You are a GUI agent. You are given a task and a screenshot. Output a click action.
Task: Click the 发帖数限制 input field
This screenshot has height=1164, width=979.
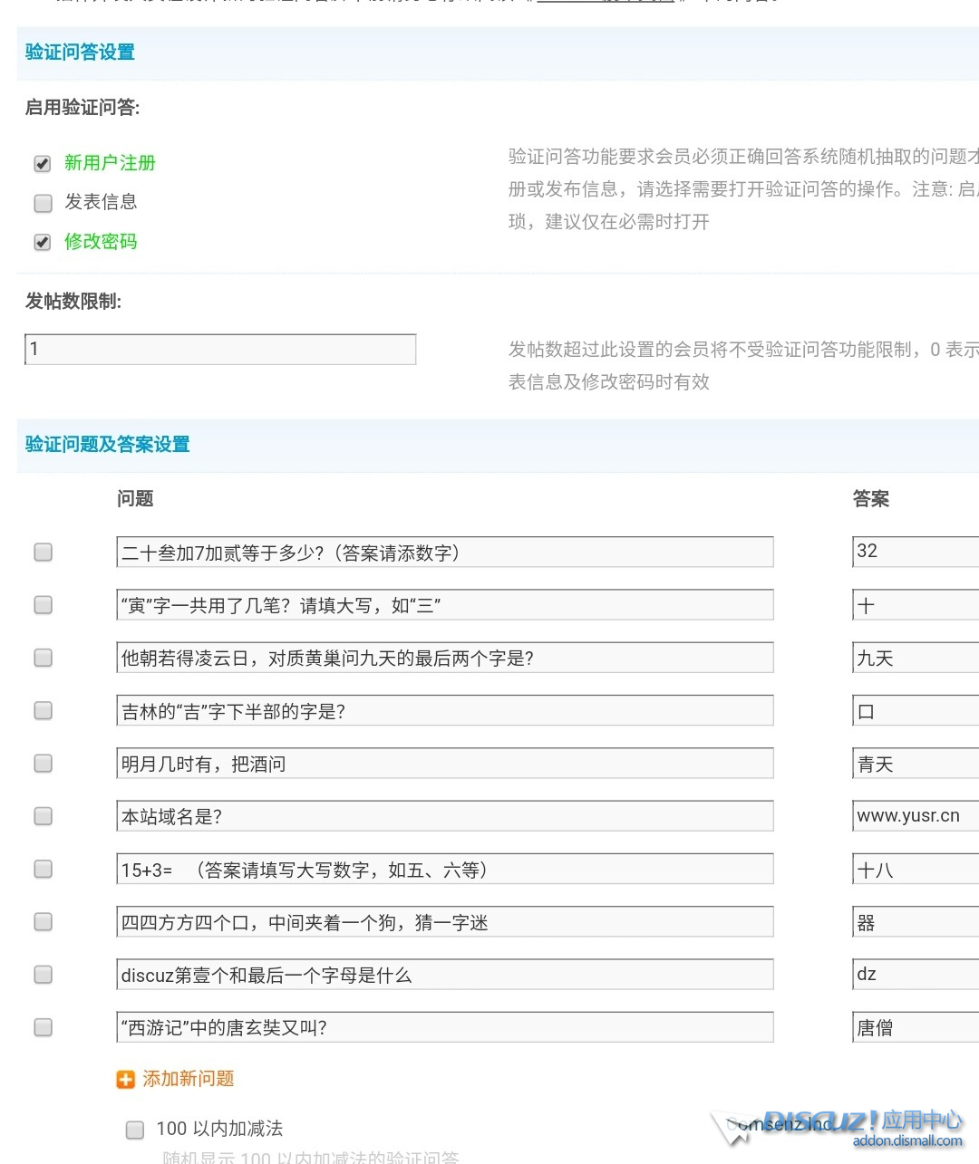pyautogui.click(x=220, y=350)
